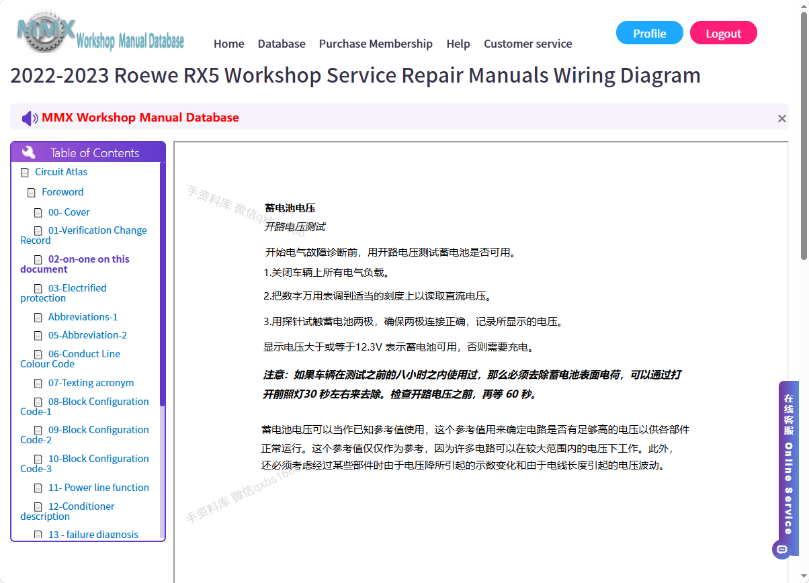The height and width of the screenshot is (583, 809).
Task: Dismiss the announcement bar with the X
Action: click(781, 119)
